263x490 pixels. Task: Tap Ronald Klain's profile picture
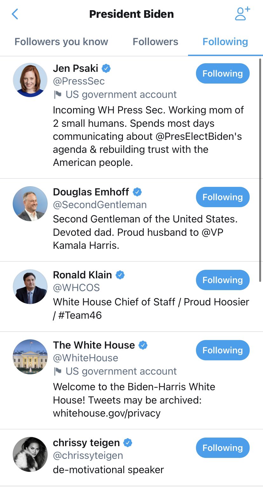click(30, 287)
